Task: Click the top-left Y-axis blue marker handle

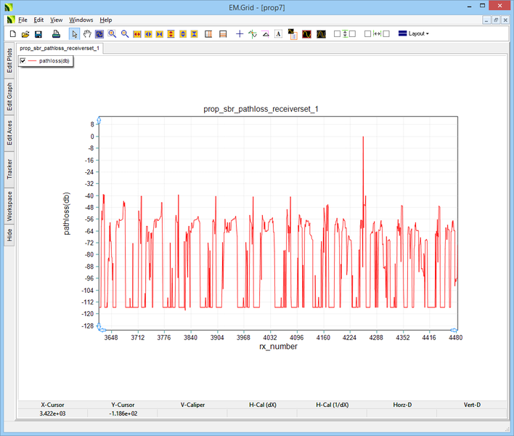Action: coord(99,118)
